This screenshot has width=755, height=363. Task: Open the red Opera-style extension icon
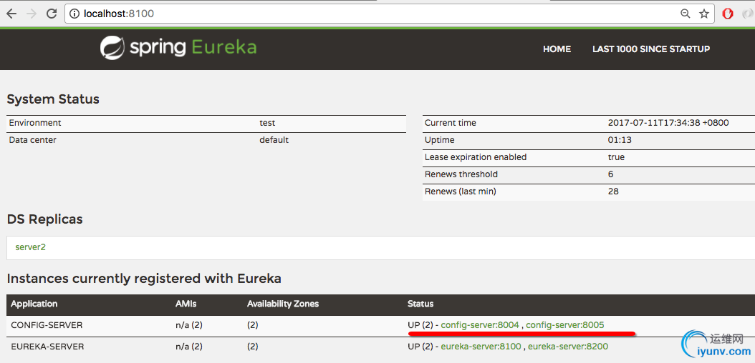(728, 14)
